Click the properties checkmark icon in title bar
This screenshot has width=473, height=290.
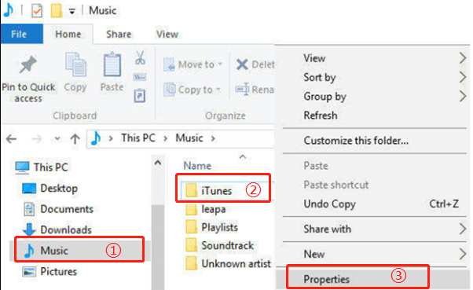[x=37, y=11]
